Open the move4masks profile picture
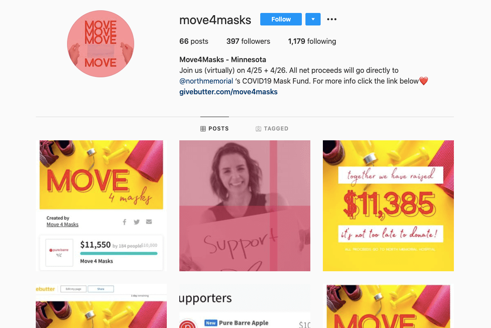The image size is (491, 328). pos(101,44)
